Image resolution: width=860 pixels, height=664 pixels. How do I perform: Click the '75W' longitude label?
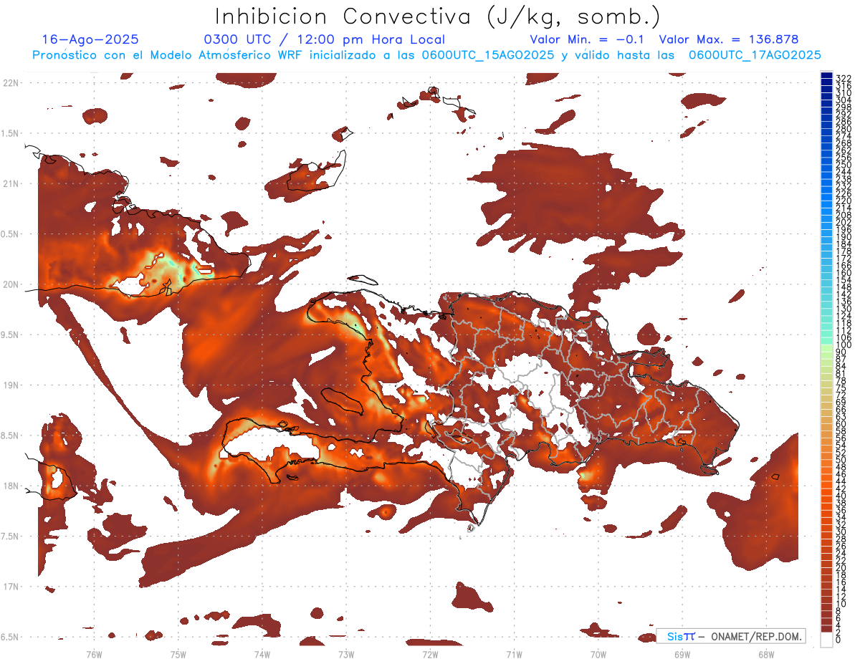pyautogui.click(x=178, y=654)
